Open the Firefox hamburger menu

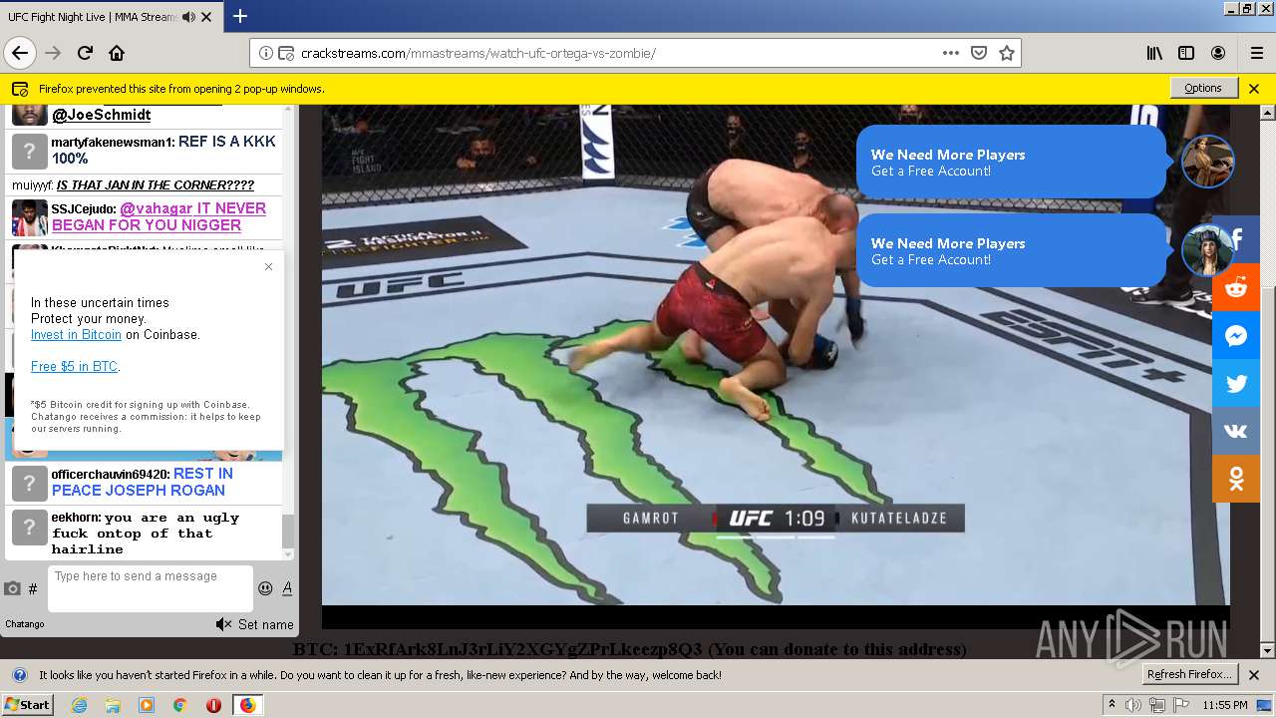[x=1256, y=53]
